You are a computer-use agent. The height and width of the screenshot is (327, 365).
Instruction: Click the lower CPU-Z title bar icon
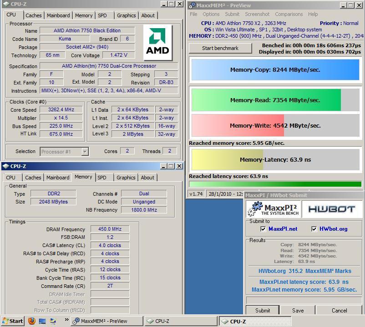[x=5, y=166]
